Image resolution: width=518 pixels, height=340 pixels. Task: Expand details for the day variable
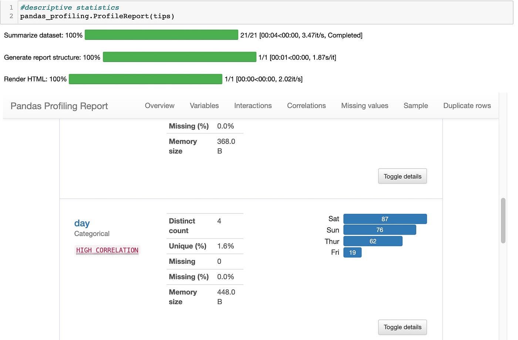pos(402,327)
